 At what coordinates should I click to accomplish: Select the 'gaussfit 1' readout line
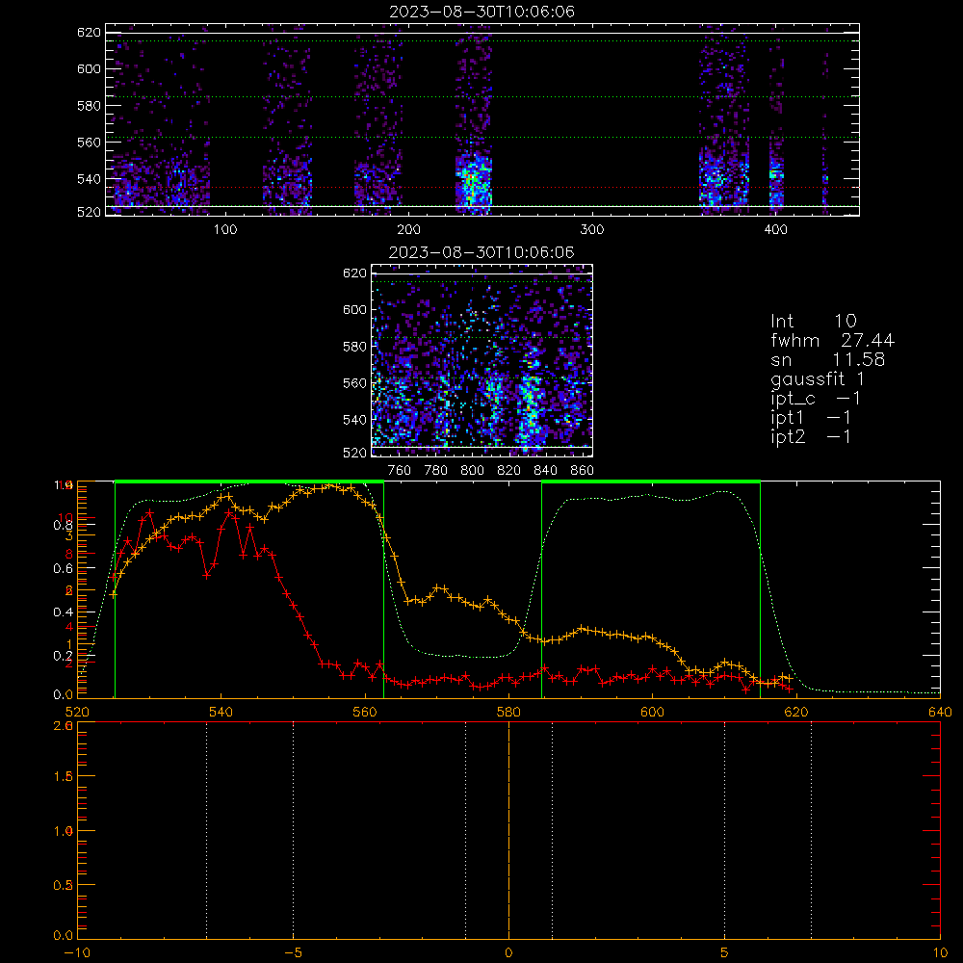pyautogui.click(x=818, y=379)
